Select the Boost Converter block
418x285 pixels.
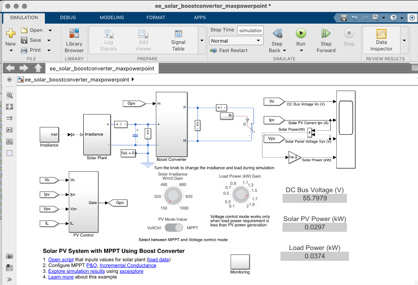coord(171,124)
